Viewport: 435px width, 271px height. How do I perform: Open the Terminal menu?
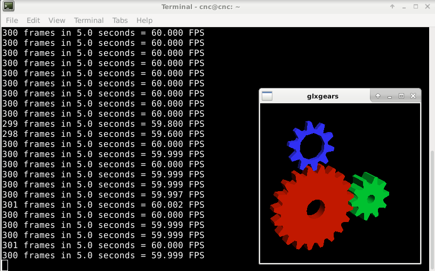point(89,21)
